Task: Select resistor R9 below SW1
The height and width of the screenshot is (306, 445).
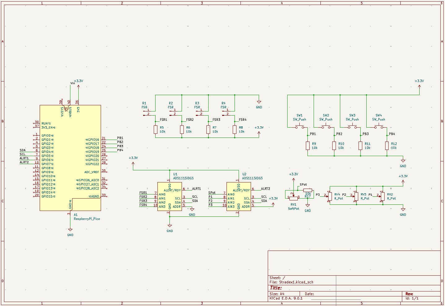Action: 307,146
